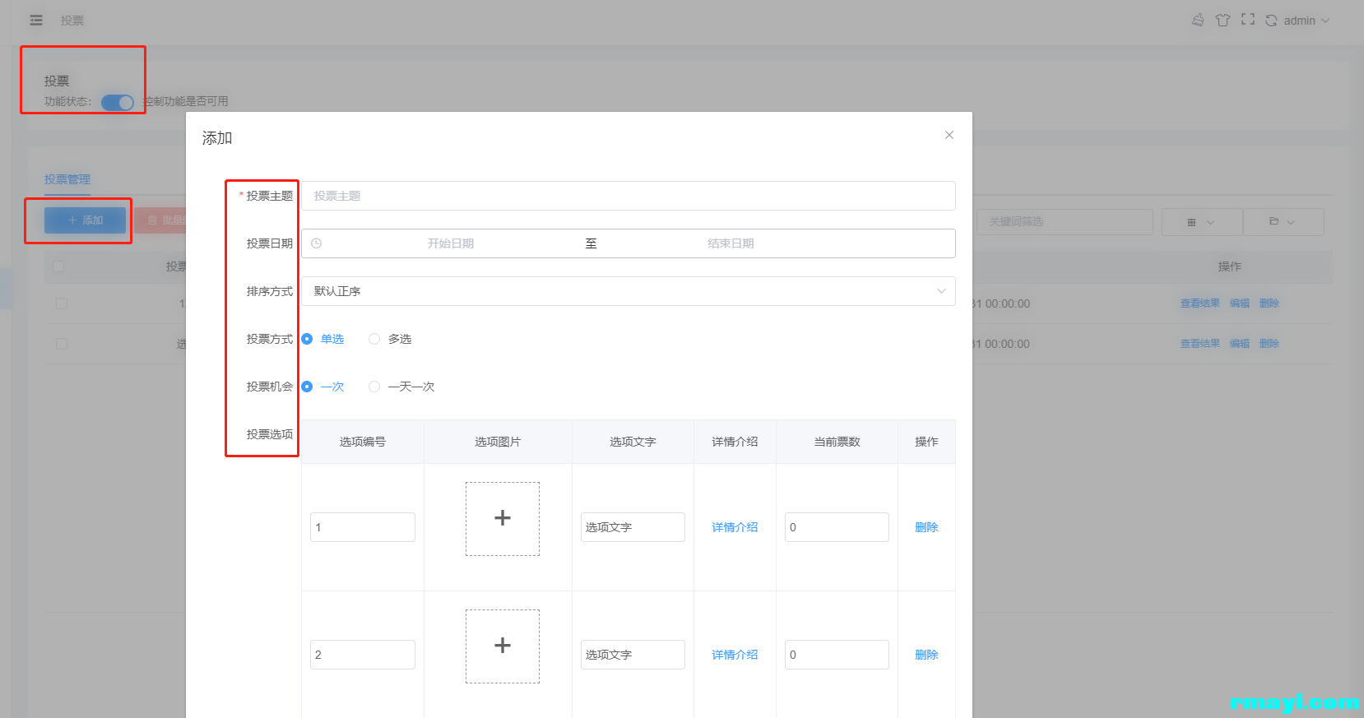Viewport: 1364px width, 718px height.
Task: Close the 添加 dialog with X
Action: 949,135
